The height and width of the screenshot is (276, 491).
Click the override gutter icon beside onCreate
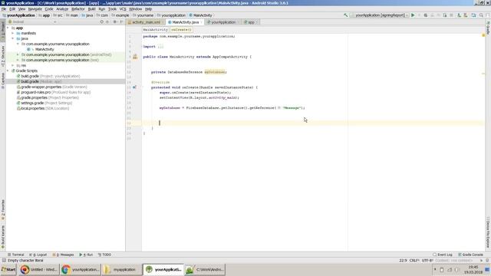click(x=134, y=87)
